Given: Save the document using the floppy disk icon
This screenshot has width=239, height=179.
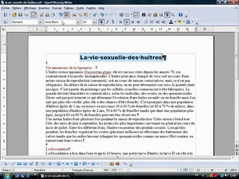Looking at the screenshot, I should (20, 15).
